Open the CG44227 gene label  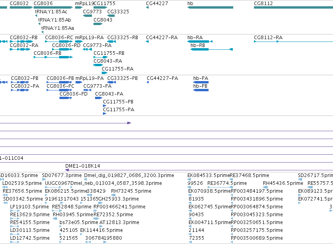click(157, 4)
